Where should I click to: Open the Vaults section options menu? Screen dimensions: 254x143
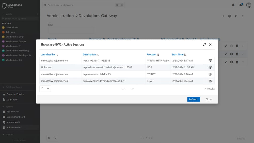37,14
